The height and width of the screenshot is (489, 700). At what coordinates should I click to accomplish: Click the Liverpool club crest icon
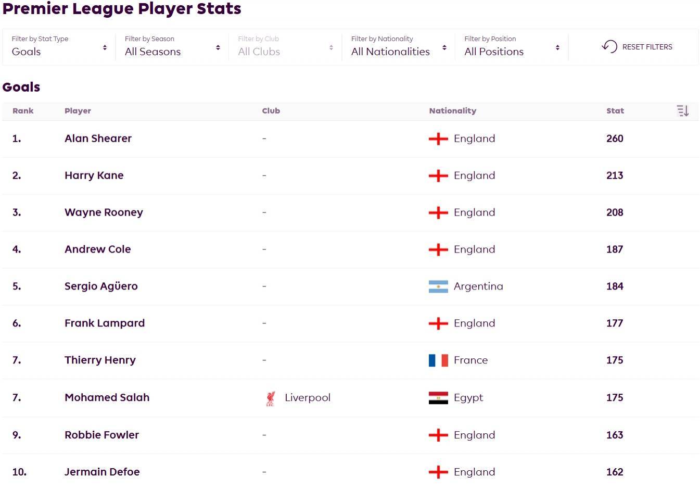pyautogui.click(x=270, y=398)
